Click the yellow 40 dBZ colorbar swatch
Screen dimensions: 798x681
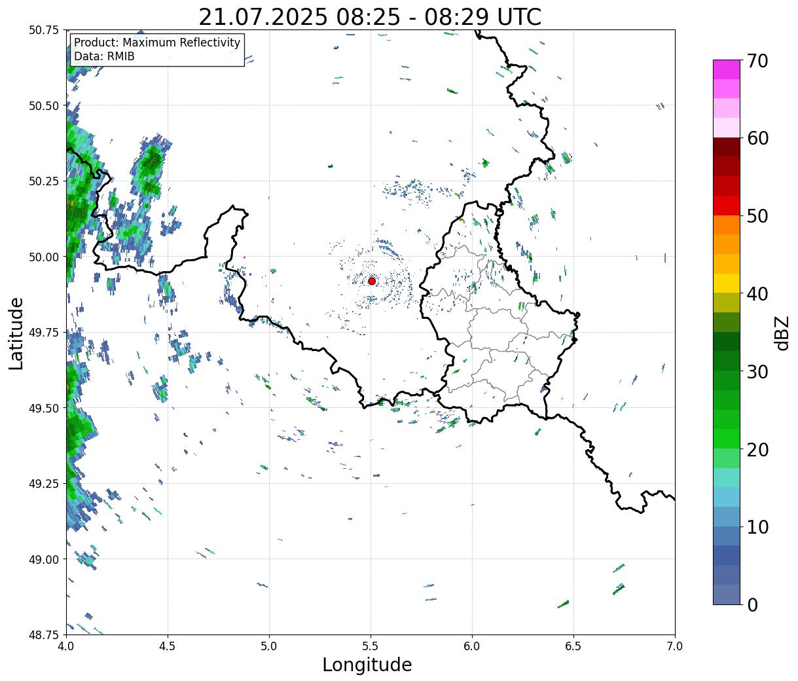[x=727, y=284]
